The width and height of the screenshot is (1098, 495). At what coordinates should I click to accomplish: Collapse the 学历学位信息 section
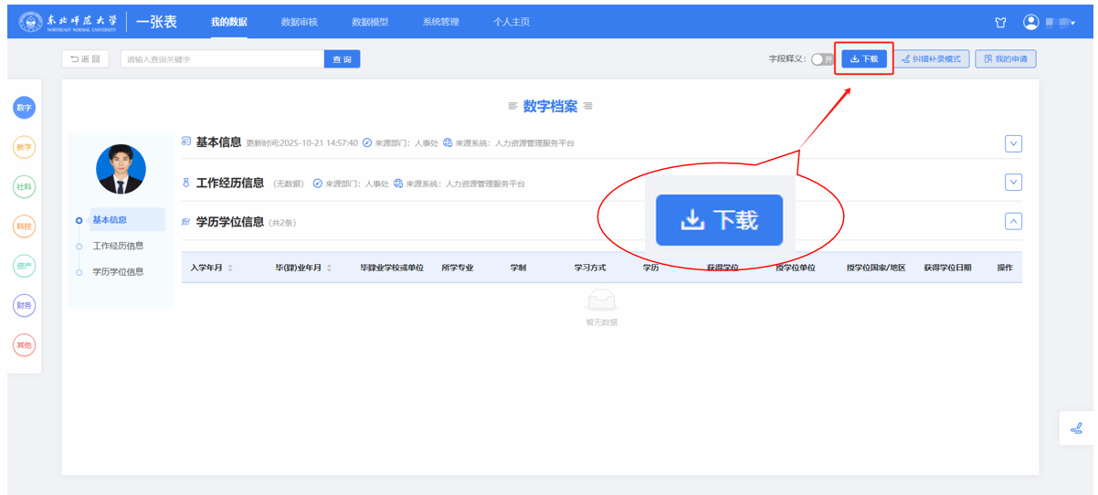tap(1013, 221)
